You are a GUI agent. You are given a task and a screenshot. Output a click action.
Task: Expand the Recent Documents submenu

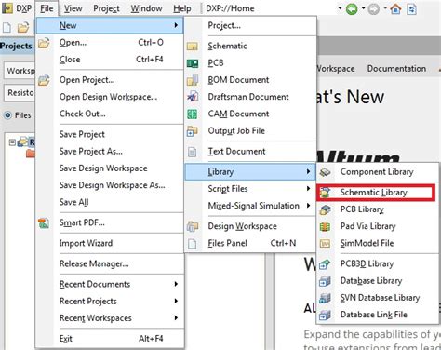[x=110, y=284]
